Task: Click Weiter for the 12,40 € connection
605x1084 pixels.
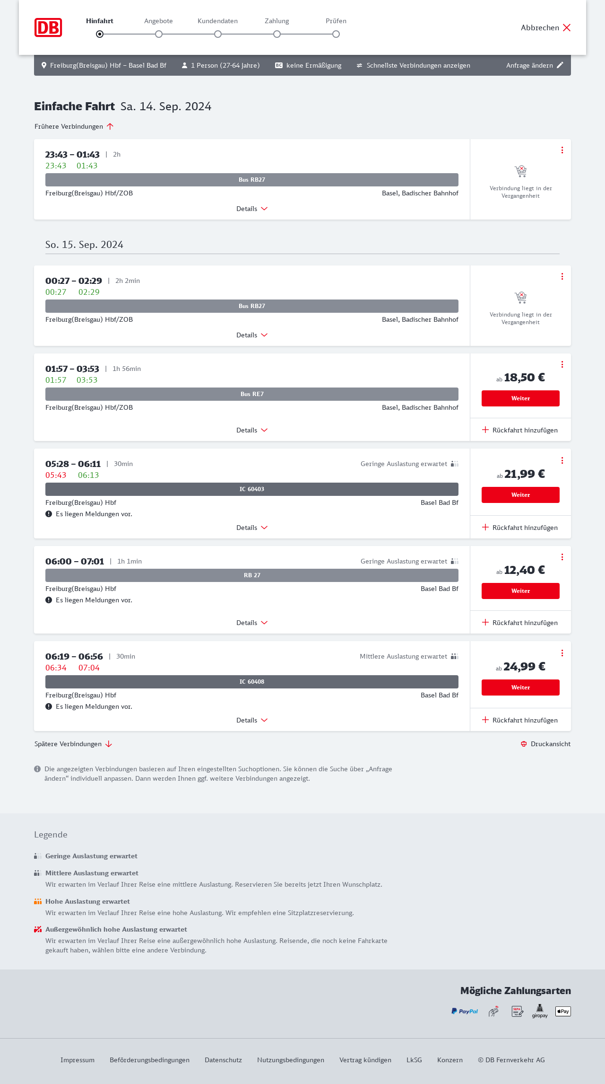Action: 520,591
